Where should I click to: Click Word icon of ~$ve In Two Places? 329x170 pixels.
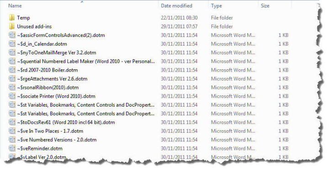pos(12,131)
